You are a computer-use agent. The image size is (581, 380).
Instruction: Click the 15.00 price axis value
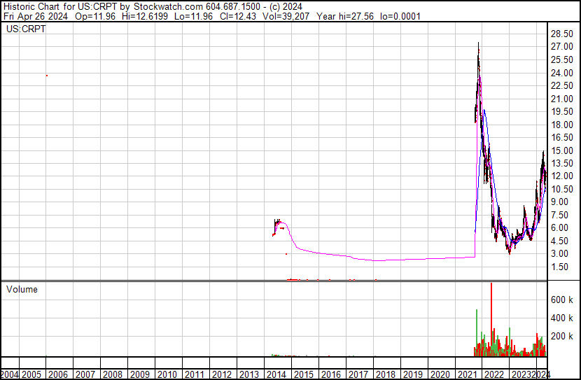click(x=562, y=150)
